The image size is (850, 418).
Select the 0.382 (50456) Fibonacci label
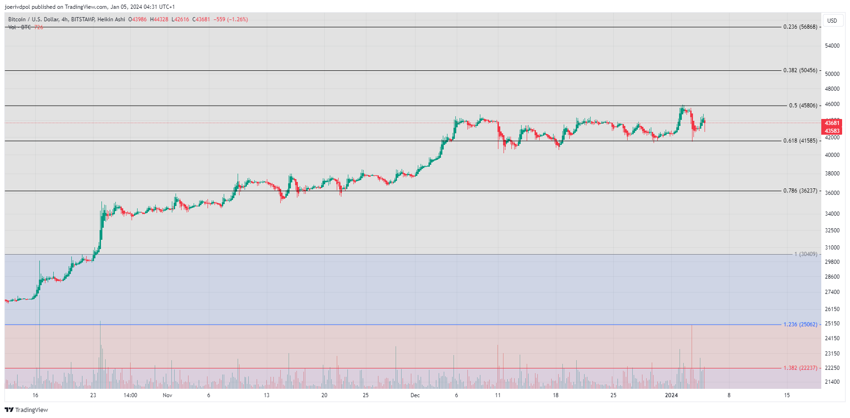click(800, 70)
